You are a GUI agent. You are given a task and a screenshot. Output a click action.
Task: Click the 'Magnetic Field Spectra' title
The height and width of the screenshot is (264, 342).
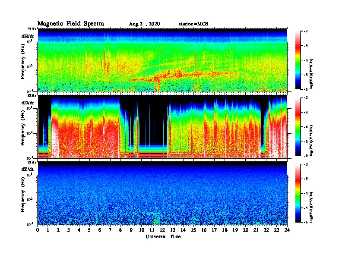tap(71, 24)
